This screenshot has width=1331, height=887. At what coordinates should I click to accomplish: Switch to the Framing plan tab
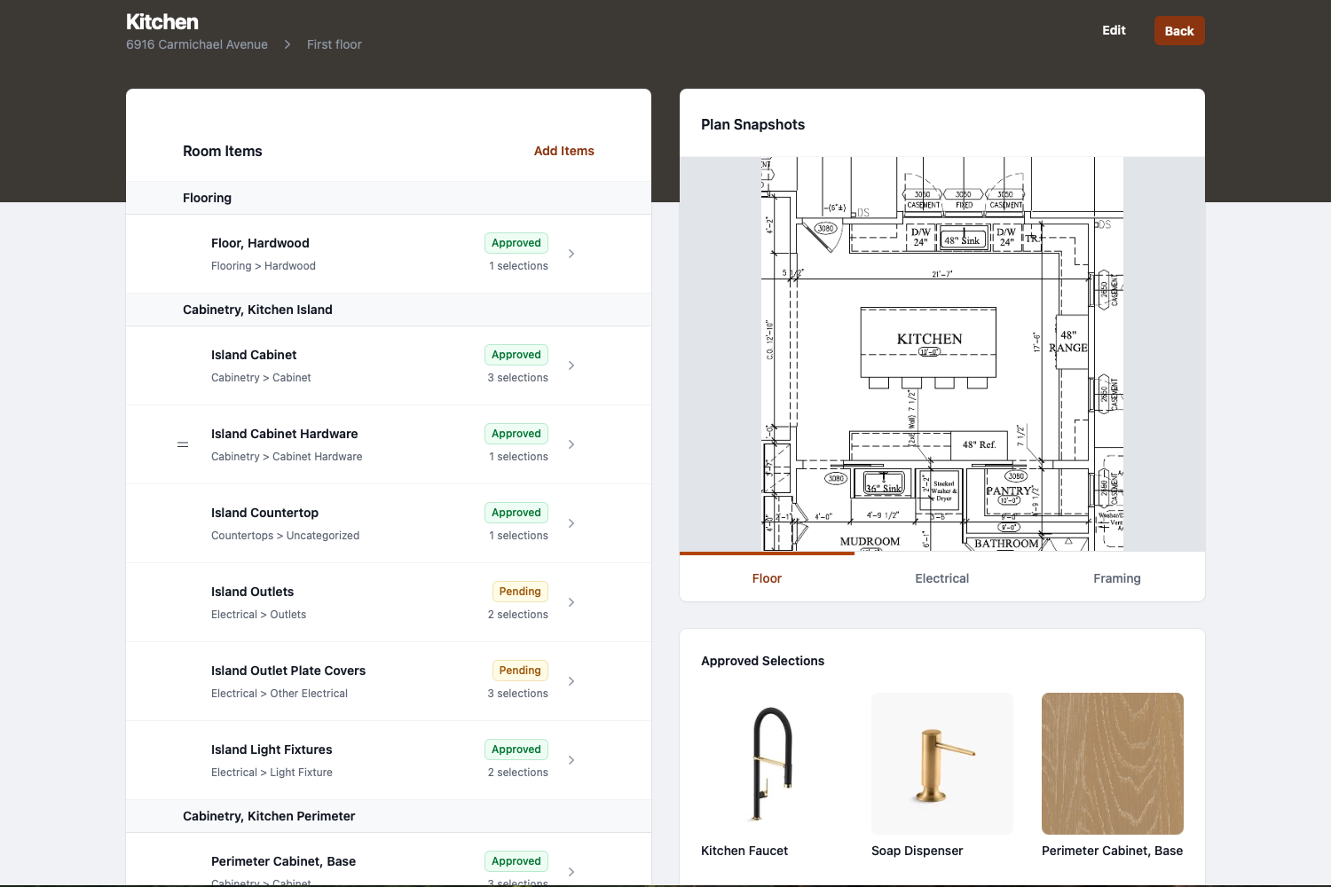click(x=1117, y=578)
